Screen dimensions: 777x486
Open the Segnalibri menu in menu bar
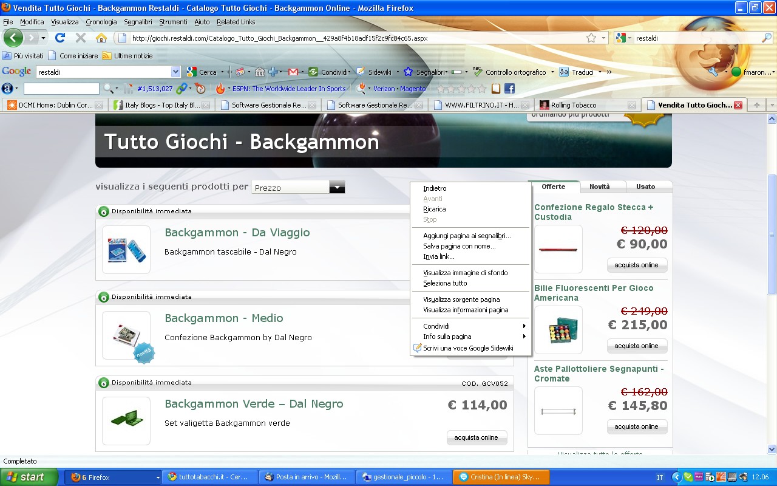[138, 22]
